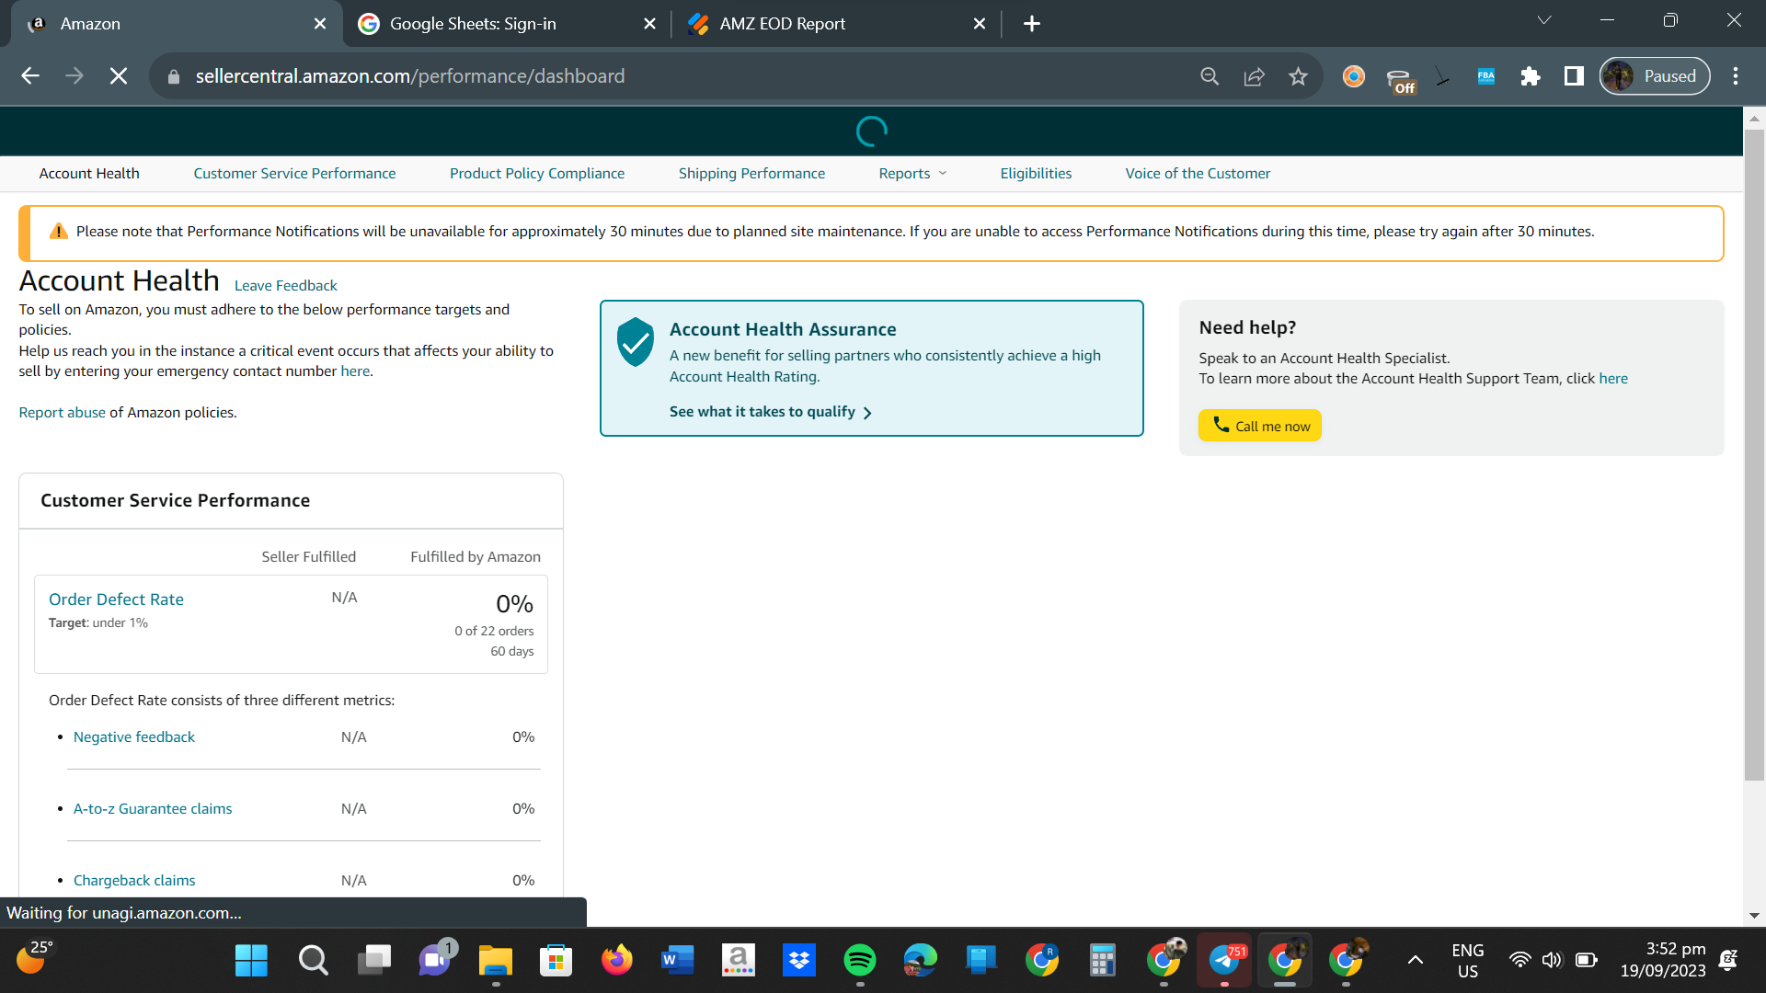
Task: Open Task View from the taskbar
Action: (x=373, y=961)
